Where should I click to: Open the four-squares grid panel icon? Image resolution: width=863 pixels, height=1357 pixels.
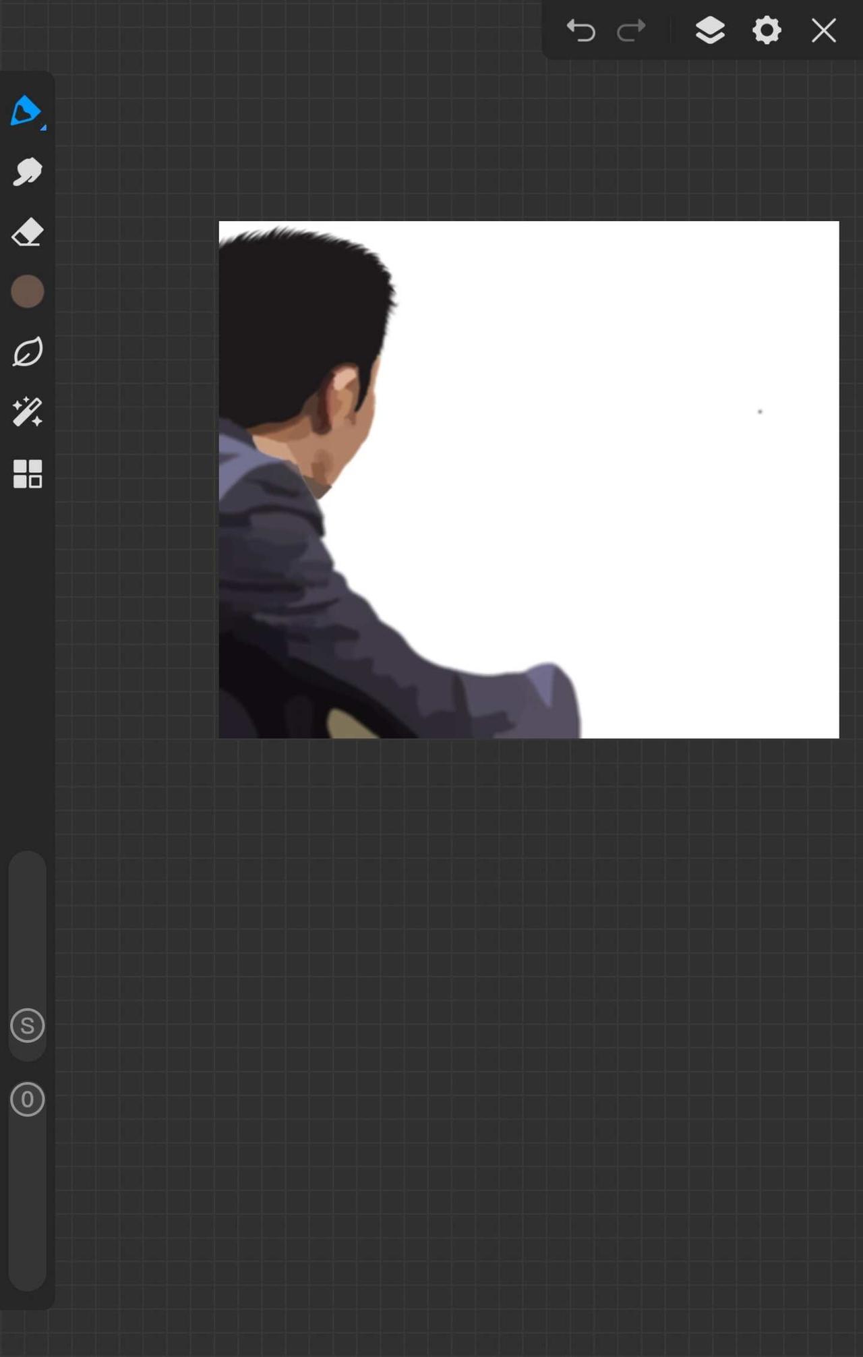point(27,473)
